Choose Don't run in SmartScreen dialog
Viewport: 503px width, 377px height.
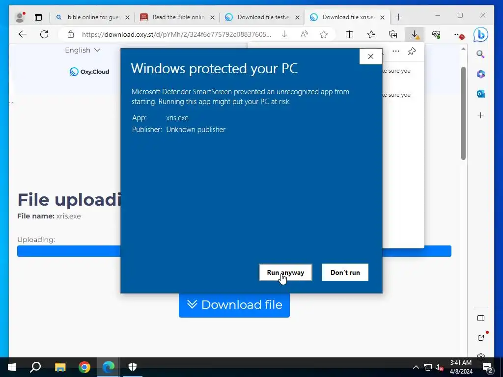pos(345,272)
